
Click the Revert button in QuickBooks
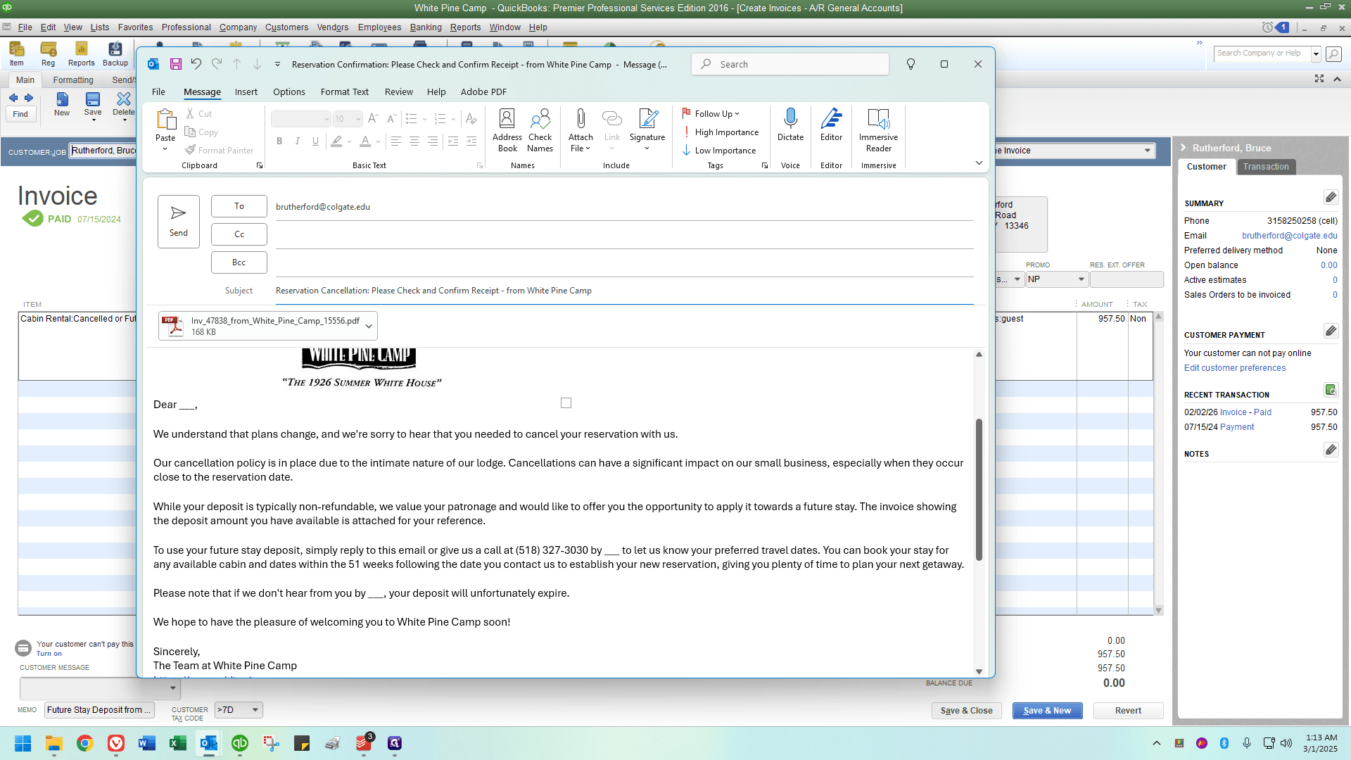tap(1128, 711)
